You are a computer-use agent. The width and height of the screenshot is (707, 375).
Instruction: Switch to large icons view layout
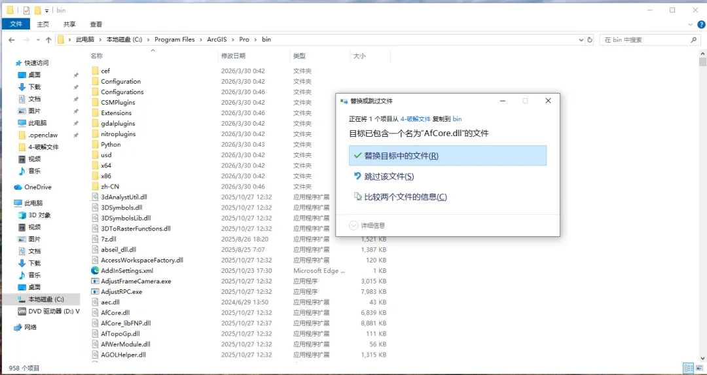pyautogui.click(x=698, y=368)
